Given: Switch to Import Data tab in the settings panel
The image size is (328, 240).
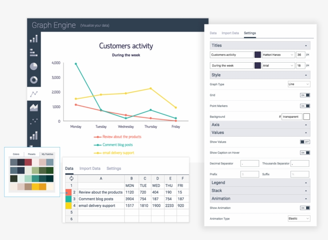Looking at the screenshot, I should point(230,33).
